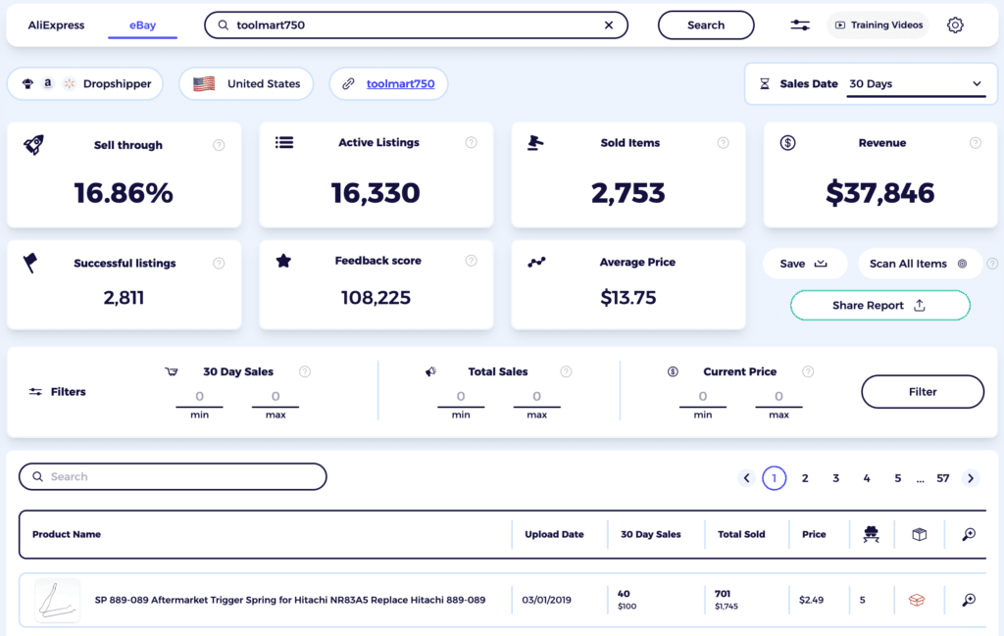Click the question mark tooltip on Revenue card
Viewport: 1004px width, 636px height.
tap(976, 142)
